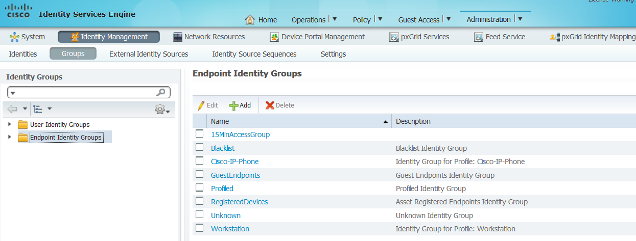Click the back arrow in Identity Groups
The width and height of the screenshot is (636, 241).
(13, 109)
